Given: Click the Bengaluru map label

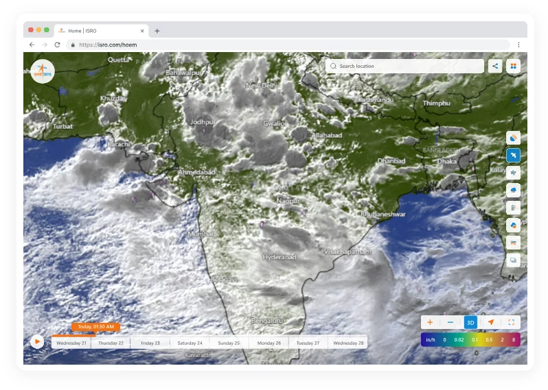Looking at the screenshot, I should [267, 321].
